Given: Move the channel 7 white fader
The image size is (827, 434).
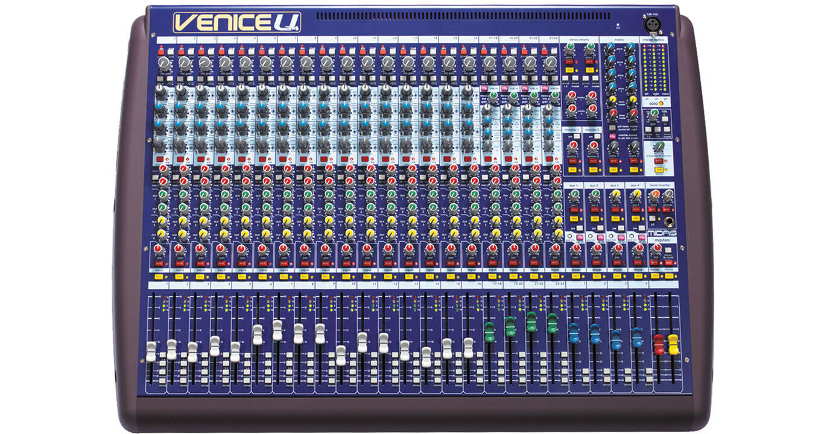Looking at the screenshot, I should (x=277, y=330).
